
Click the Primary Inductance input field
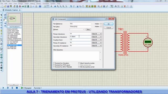click(80, 34)
